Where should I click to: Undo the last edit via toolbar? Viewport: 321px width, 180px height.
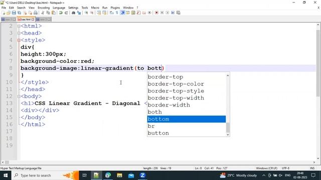(61, 12)
